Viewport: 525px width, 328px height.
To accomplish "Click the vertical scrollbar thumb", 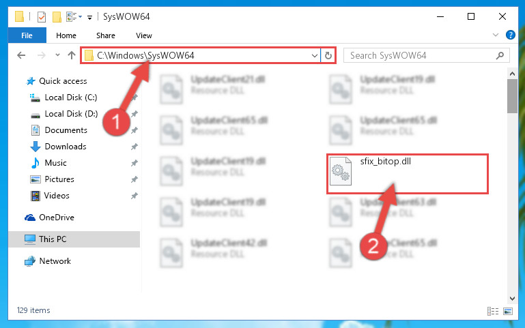I will 512,96.
